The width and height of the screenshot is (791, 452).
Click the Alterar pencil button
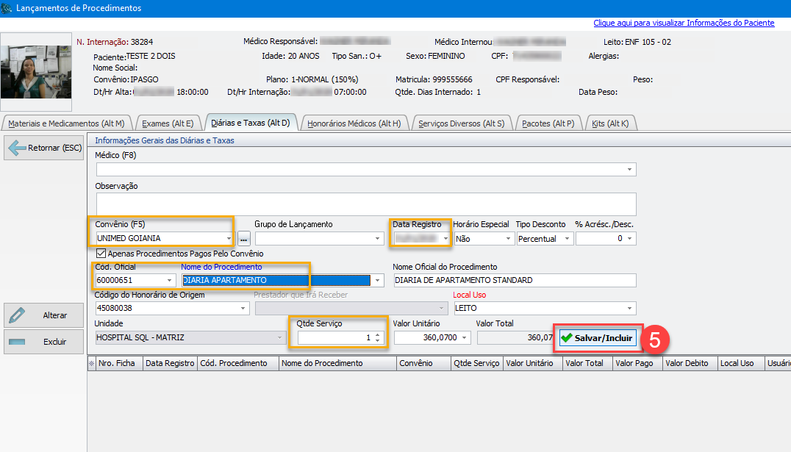pyautogui.click(x=44, y=315)
